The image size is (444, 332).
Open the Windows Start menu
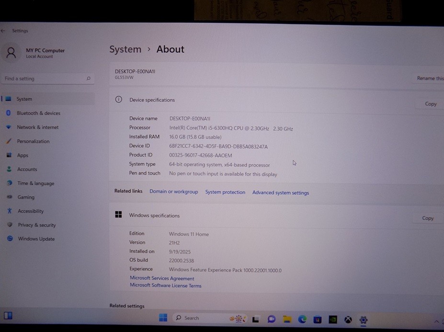(163, 318)
